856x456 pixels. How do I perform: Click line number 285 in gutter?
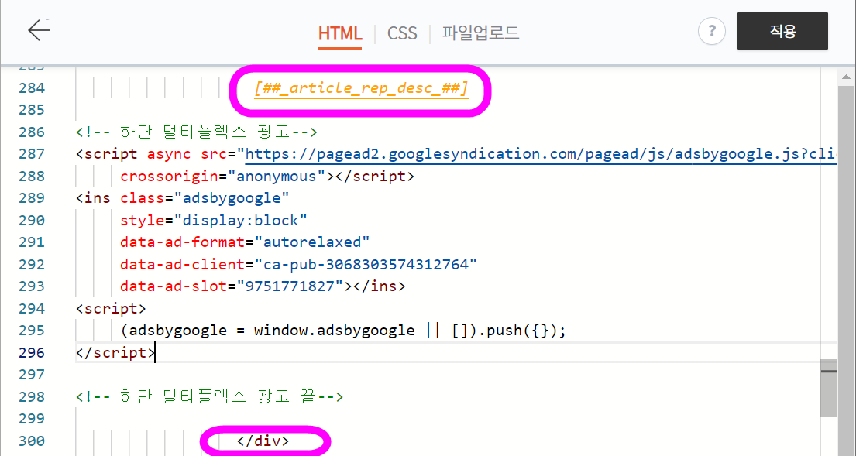tap(32, 110)
